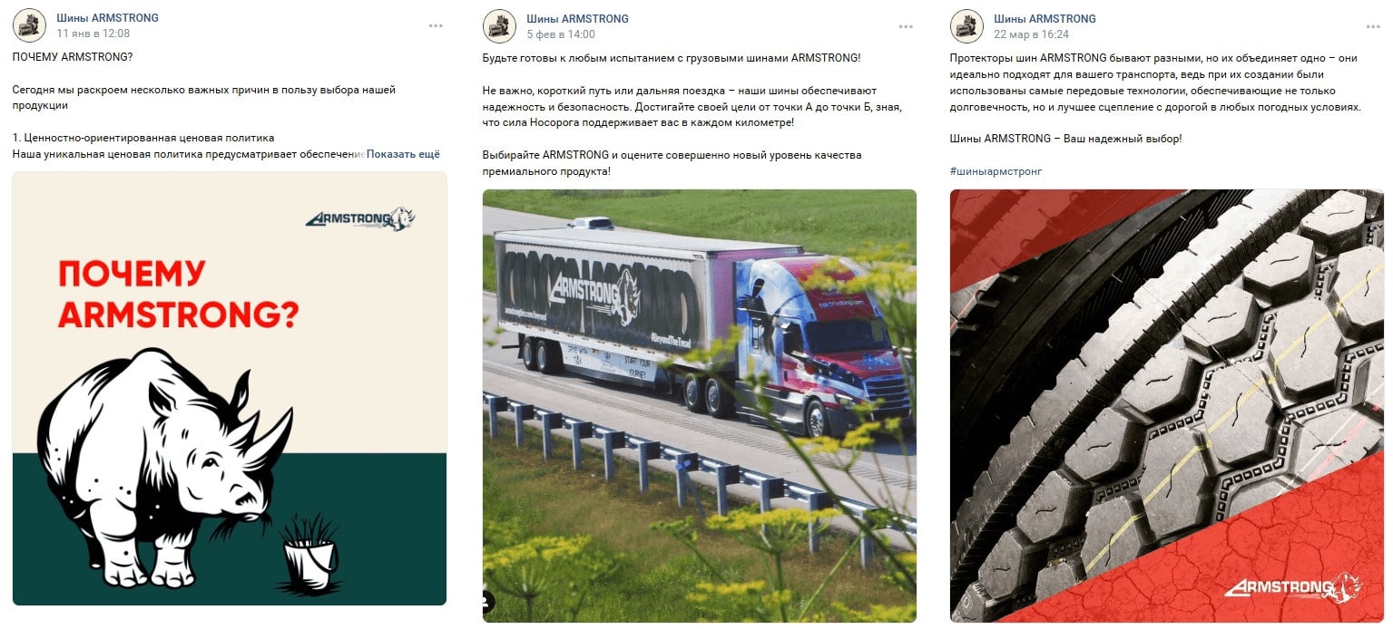Open avatar of the 22 мар post
The width and height of the screenshot is (1393, 629).
(x=966, y=25)
